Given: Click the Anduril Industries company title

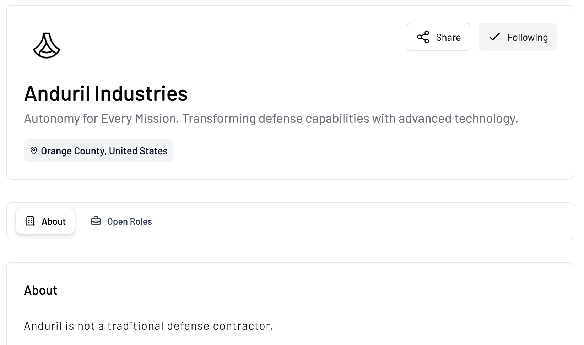Looking at the screenshot, I should coord(106,93).
